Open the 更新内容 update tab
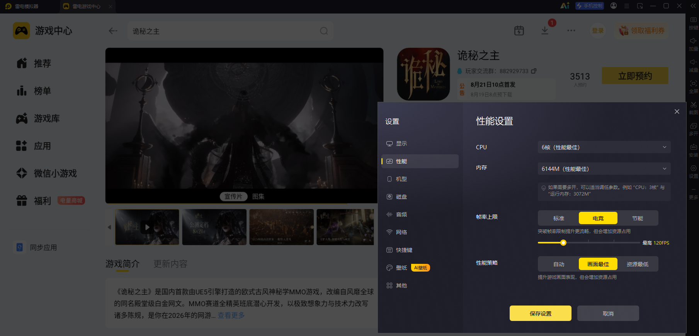The height and width of the screenshot is (336, 699). point(170,264)
